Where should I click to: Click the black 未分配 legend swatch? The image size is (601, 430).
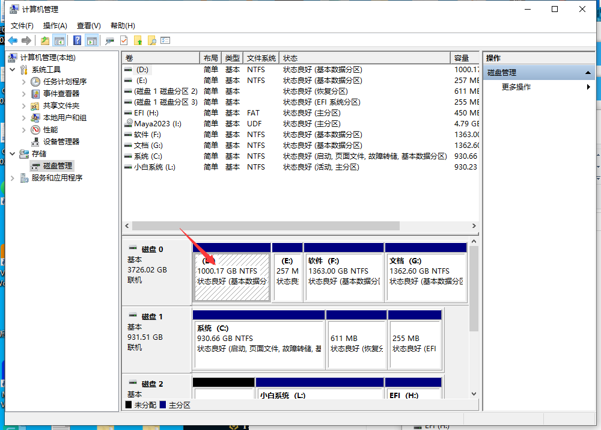tap(129, 405)
